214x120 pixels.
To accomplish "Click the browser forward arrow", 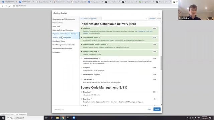I will point(6,6).
